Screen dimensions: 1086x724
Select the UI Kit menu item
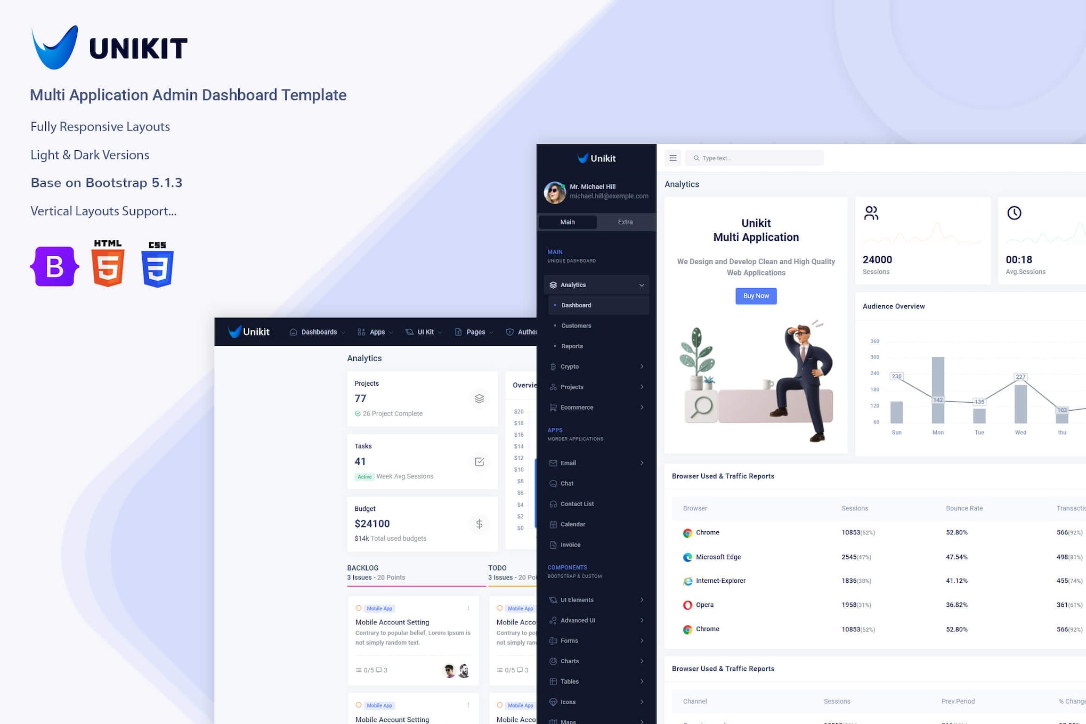point(423,332)
